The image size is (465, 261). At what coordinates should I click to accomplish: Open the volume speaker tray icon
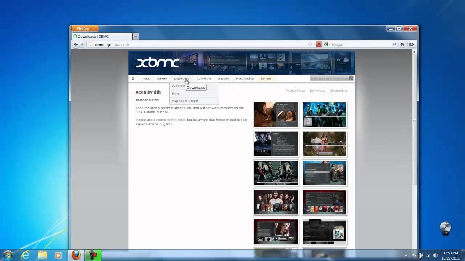436,256
